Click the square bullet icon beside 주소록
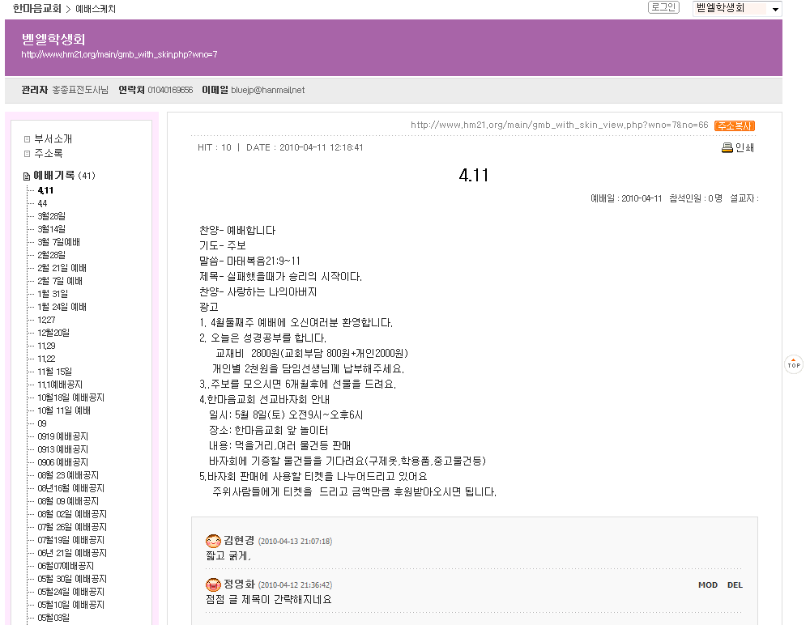This screenshot has height=625, width=810. pos(27,154)
